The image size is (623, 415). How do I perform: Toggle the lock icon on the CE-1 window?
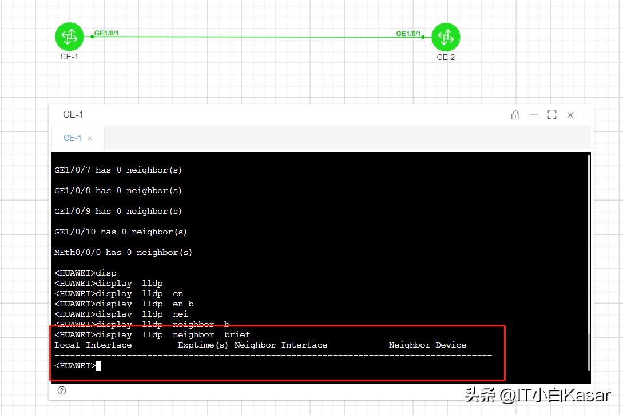point(515,115)
